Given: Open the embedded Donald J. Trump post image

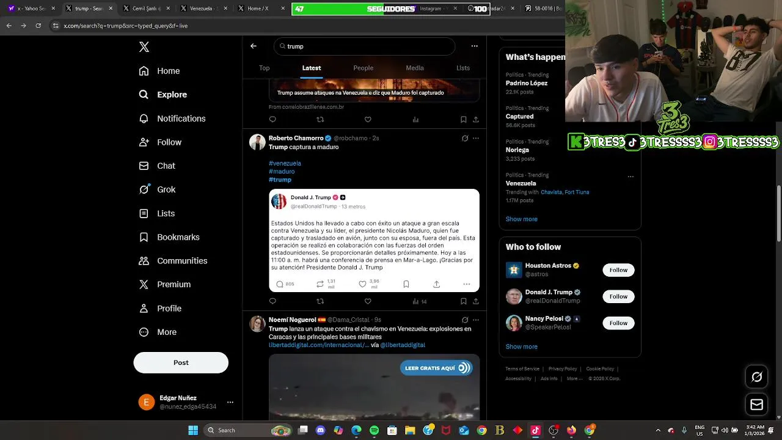Looking at the screenshot, I should [374, 240].
